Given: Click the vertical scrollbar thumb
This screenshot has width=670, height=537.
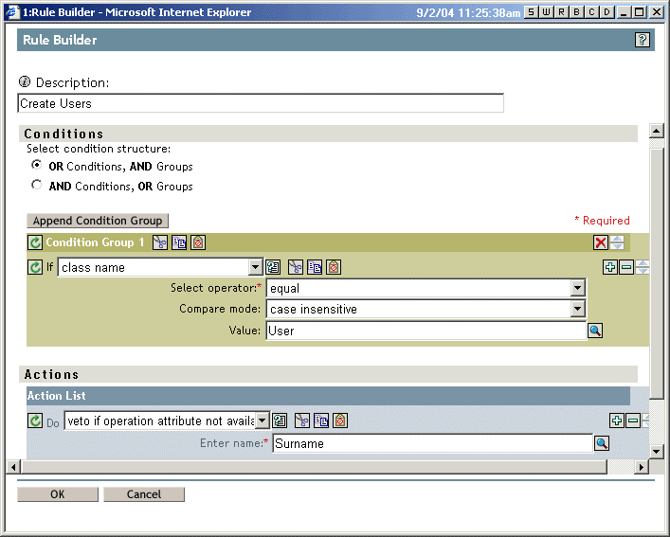Looking at the screenshot, I should click(x=657, y=274).
